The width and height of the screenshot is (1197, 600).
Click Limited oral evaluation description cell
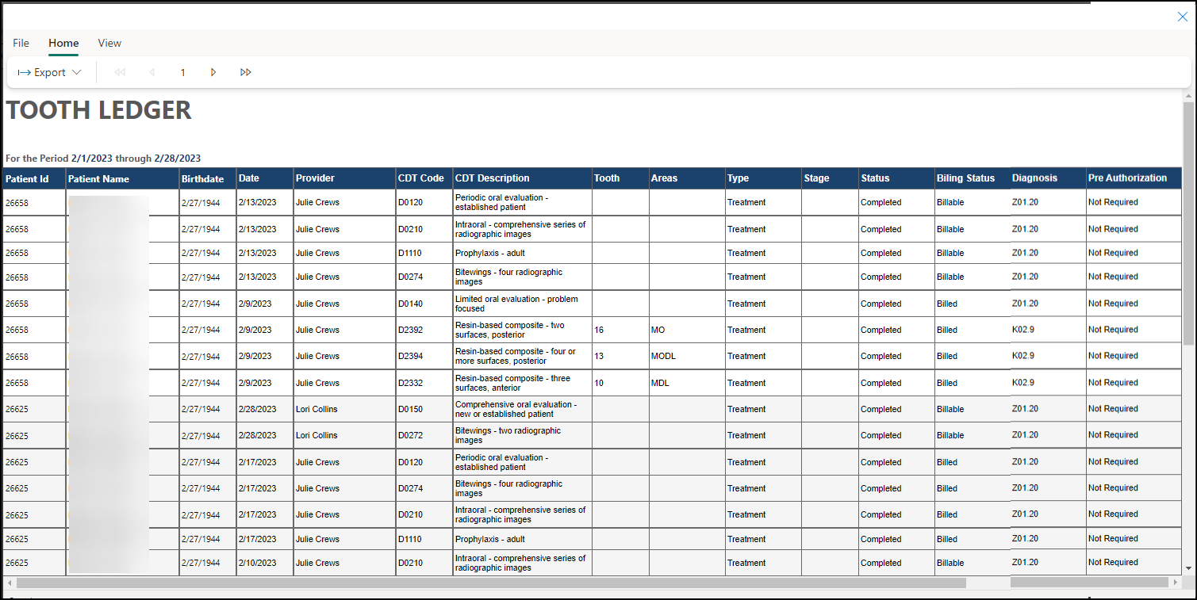pos(523,304)
